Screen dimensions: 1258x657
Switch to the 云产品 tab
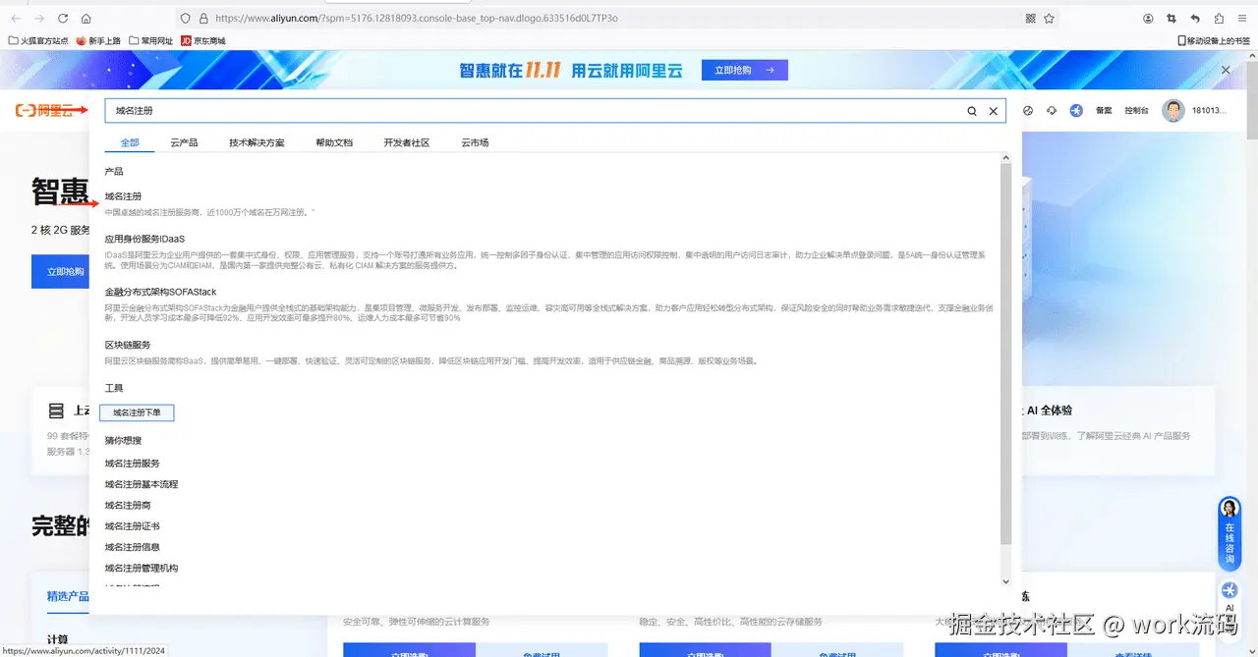pos(183,142)
